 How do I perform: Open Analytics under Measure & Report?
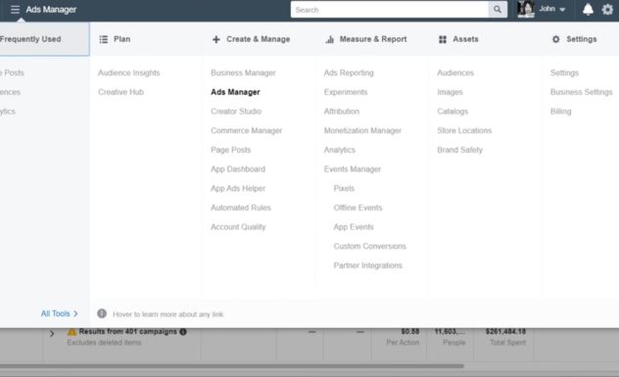point(340,150)
